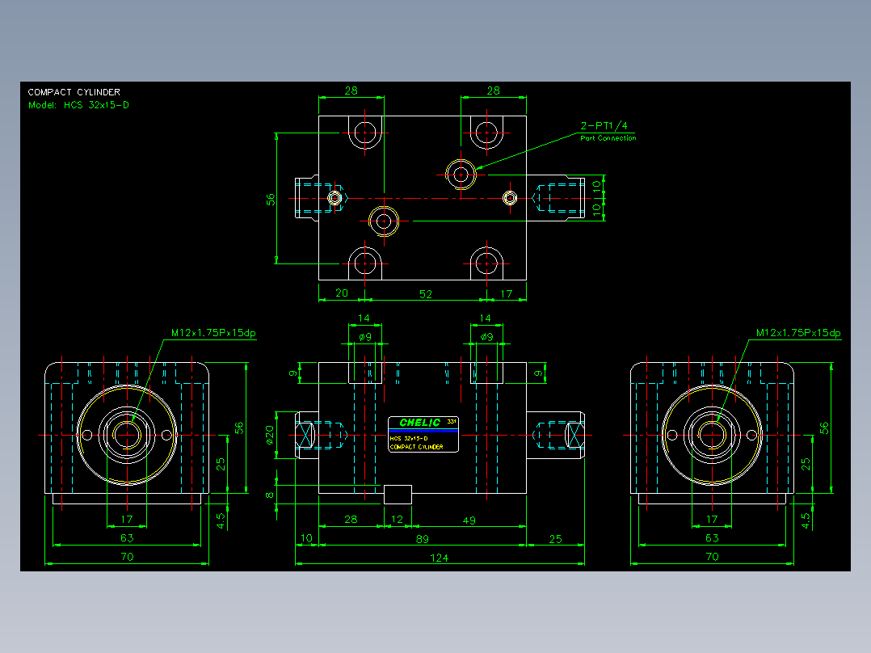The image size is (871, 653).
Task: Select the "Model: HCS 32x15-D" title text
Action: click(x=78, y=105)
